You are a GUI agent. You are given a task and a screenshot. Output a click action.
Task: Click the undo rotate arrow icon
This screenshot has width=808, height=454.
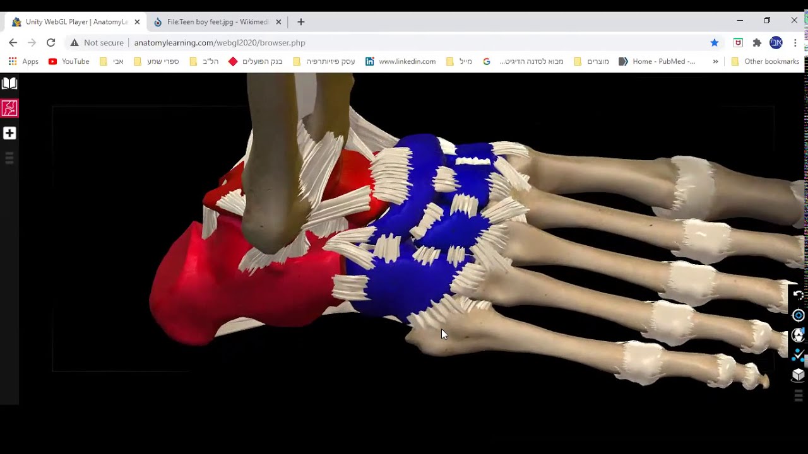(799, 294)
